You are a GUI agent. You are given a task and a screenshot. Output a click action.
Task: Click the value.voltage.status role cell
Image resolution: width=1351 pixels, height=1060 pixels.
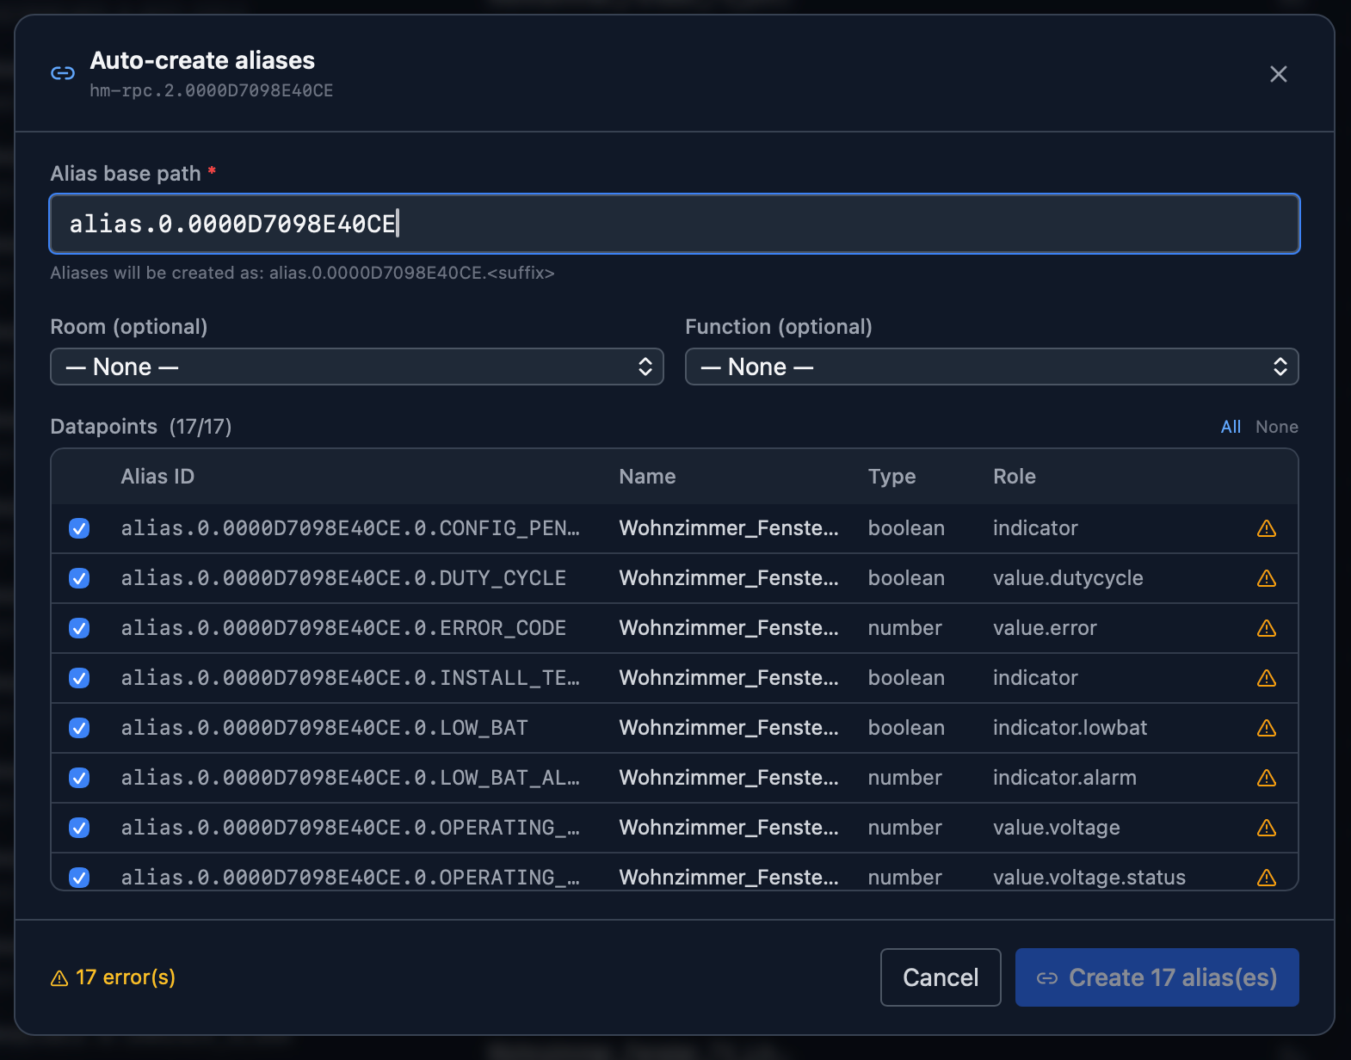pyautogui.click(x=1089, y=878)
